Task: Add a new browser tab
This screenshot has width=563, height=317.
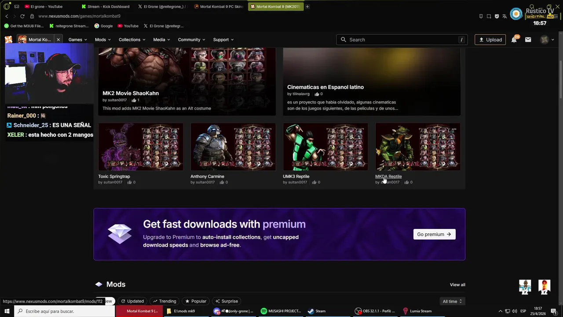Action: tap(307, 7)
